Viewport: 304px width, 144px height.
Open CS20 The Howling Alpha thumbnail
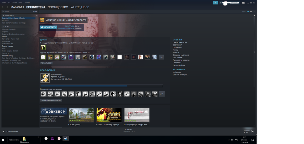[x=109, y=115]
